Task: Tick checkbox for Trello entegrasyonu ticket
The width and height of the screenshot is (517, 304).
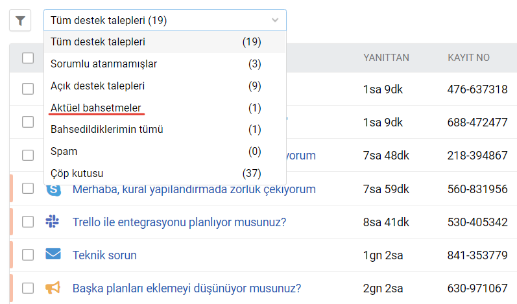Action: tap(28, 222)
